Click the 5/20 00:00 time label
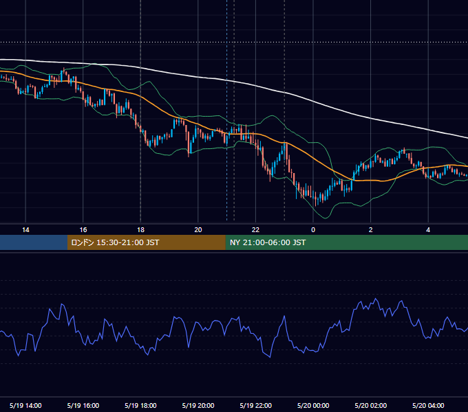468x412 pixels. (x=313, y=405)
